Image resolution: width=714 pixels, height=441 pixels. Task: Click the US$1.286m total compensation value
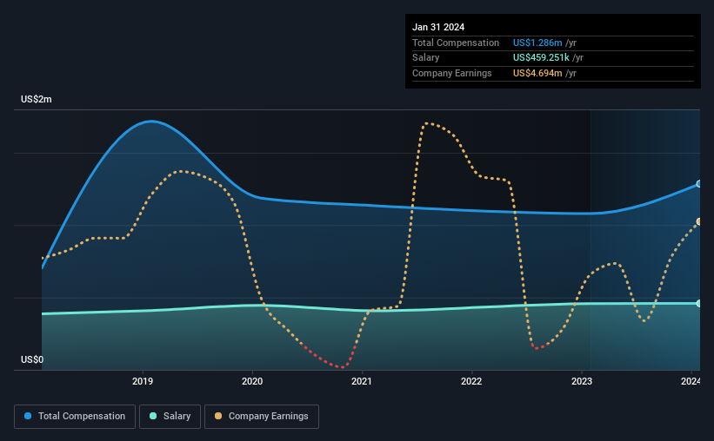537,43
